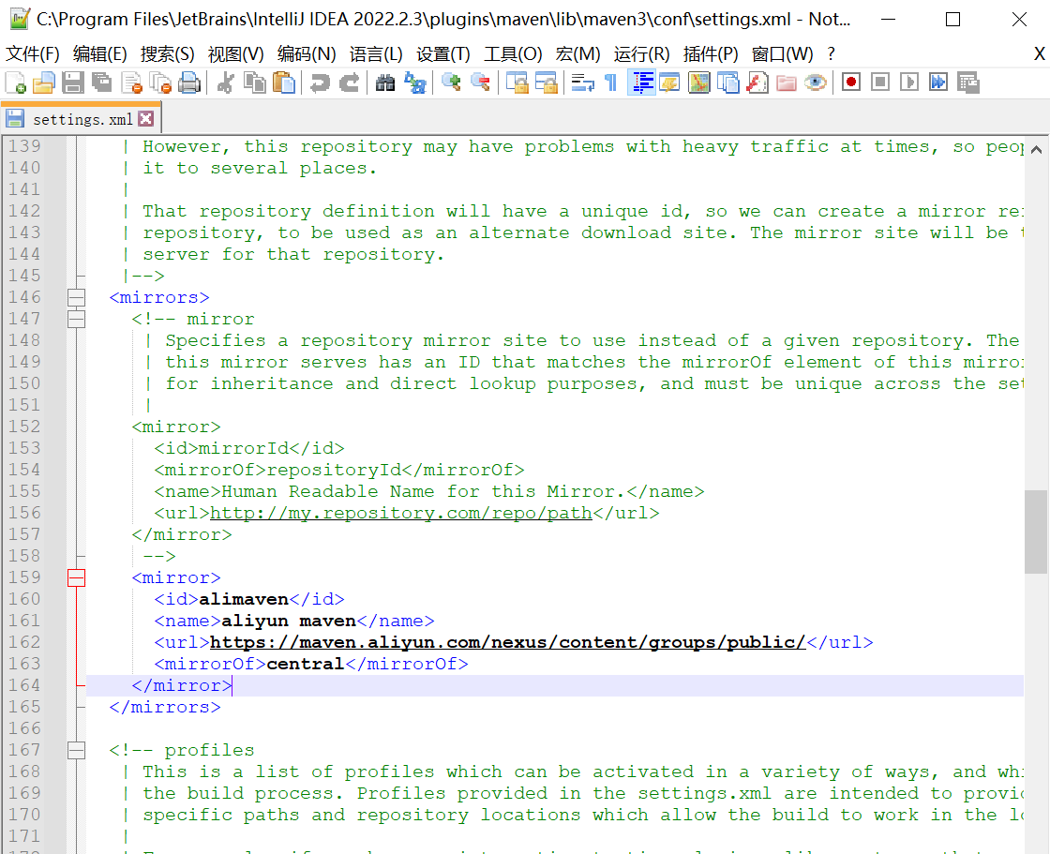
Task: Toggle monitoring eye icon
Action: (816, 82)
